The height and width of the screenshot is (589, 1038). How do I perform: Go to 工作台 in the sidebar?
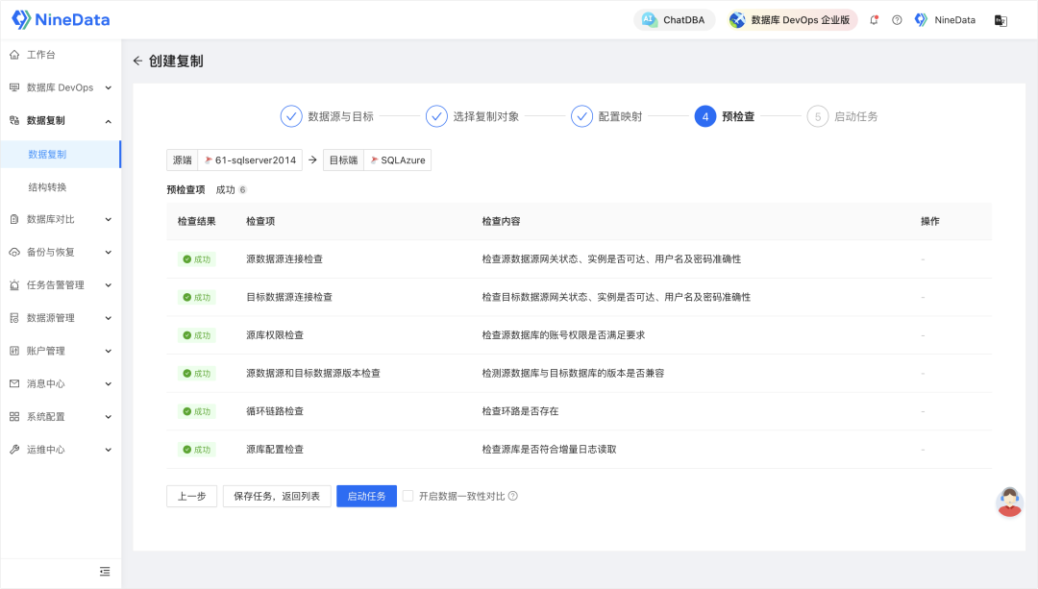[40, 55]
